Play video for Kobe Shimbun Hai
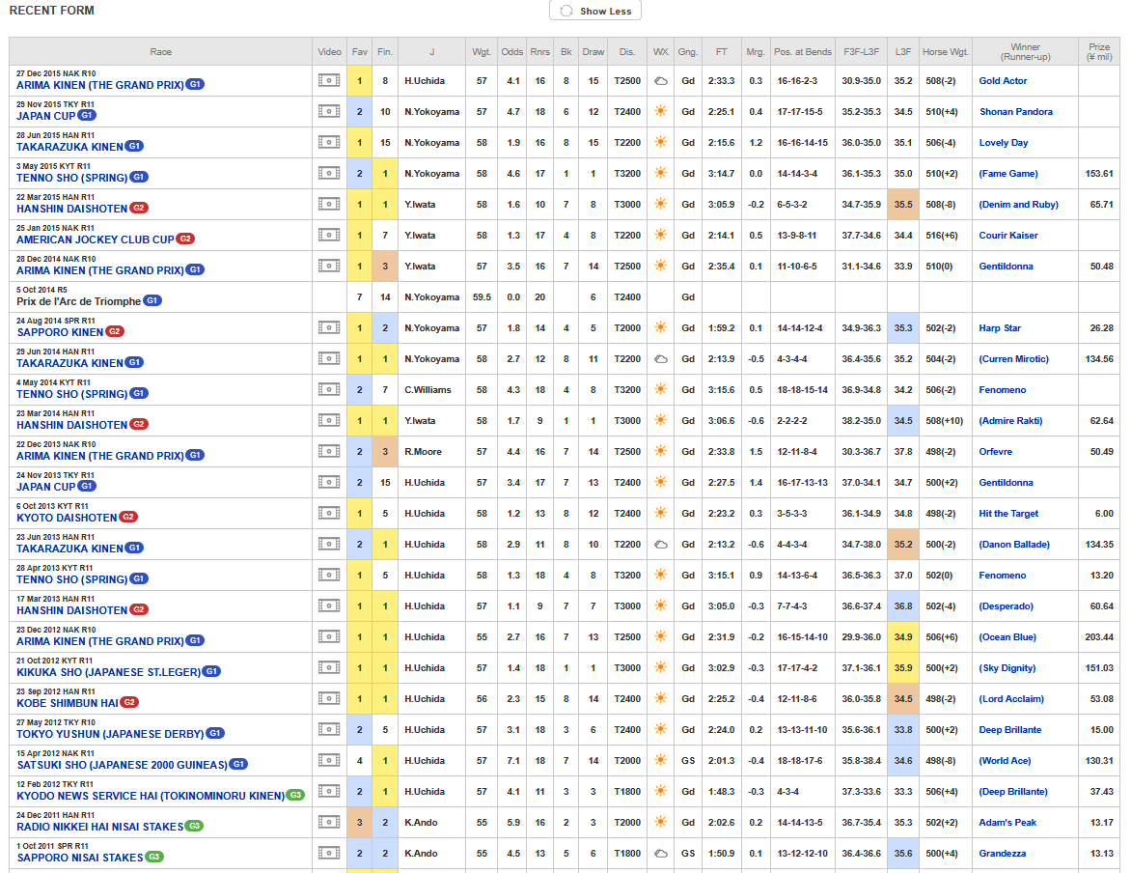Image resolution: width=1131 pixels, height=873 pixels. click(329, 698)
